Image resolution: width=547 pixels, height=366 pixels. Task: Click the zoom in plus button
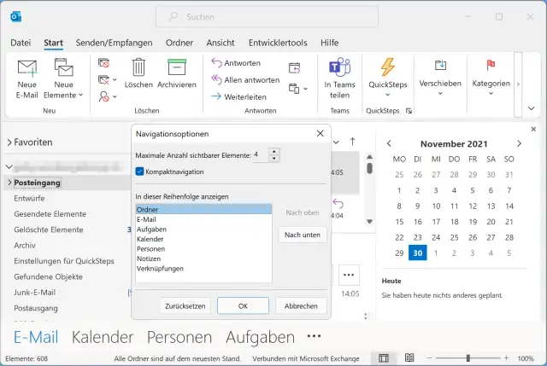click(x=506, y=358)
